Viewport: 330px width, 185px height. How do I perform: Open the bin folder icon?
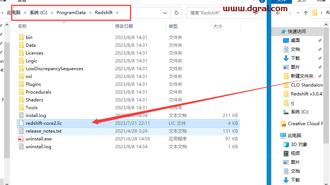click(x=21, y=38)
